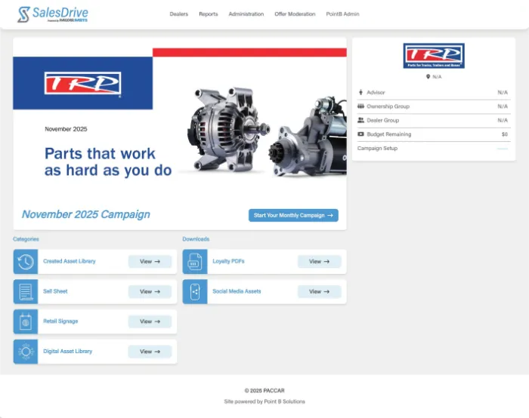Viewport: 529px width, 418px height.
Task: Click the 'Campaign Setup' label
Action: point(377,148)
